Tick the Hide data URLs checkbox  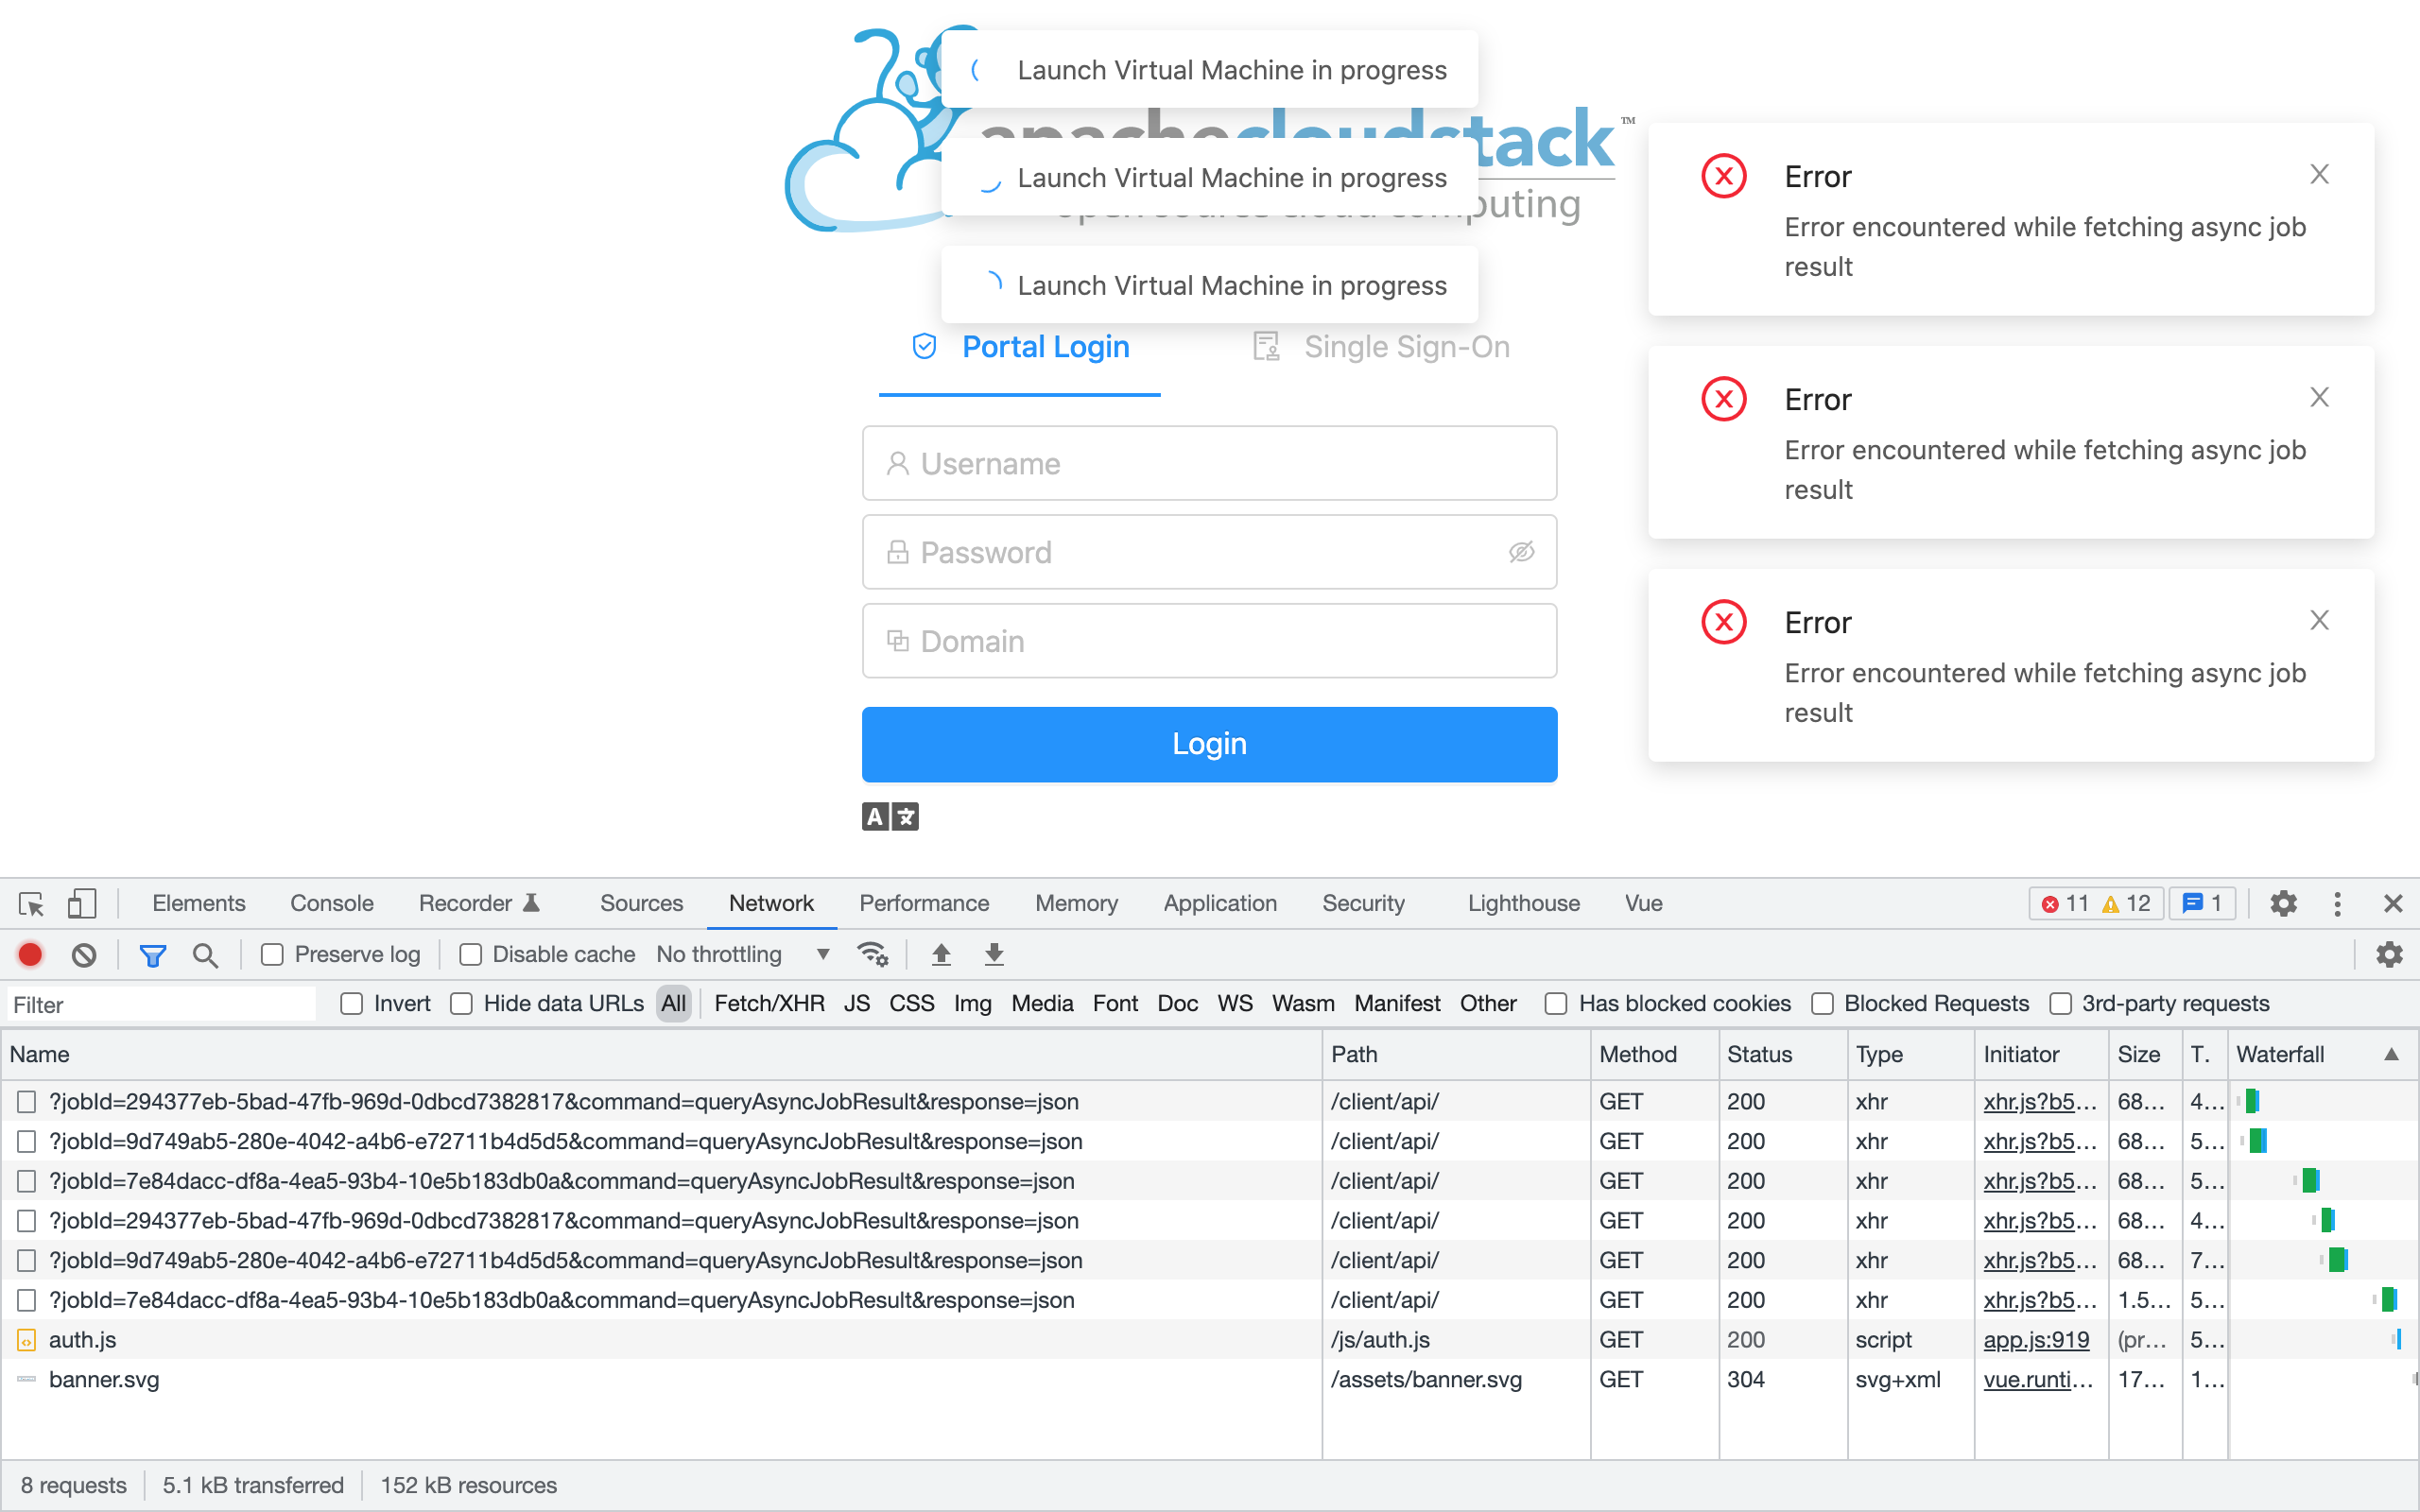461,1003
